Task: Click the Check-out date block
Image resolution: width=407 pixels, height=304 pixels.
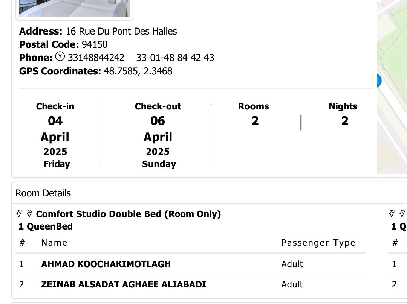Action: click(158, 135)
